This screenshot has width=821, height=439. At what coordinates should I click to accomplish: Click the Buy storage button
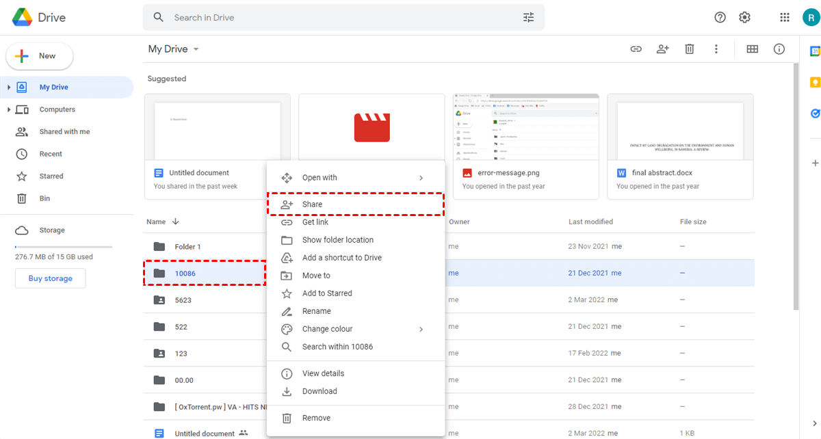click(50, 278)
